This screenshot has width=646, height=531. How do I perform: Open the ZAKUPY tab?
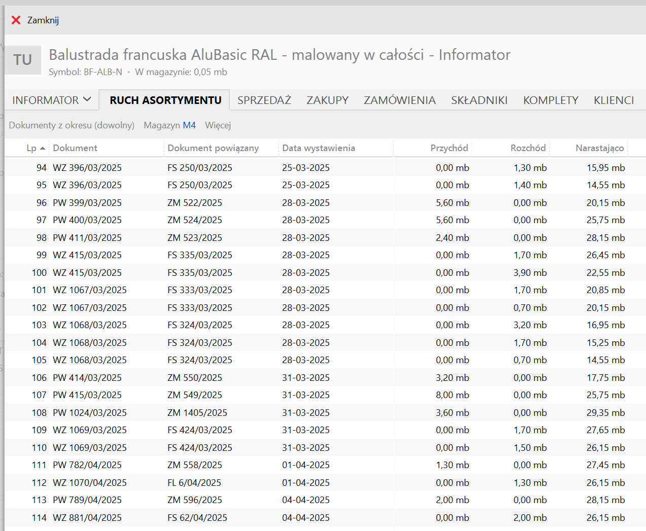tap(327, 100)
